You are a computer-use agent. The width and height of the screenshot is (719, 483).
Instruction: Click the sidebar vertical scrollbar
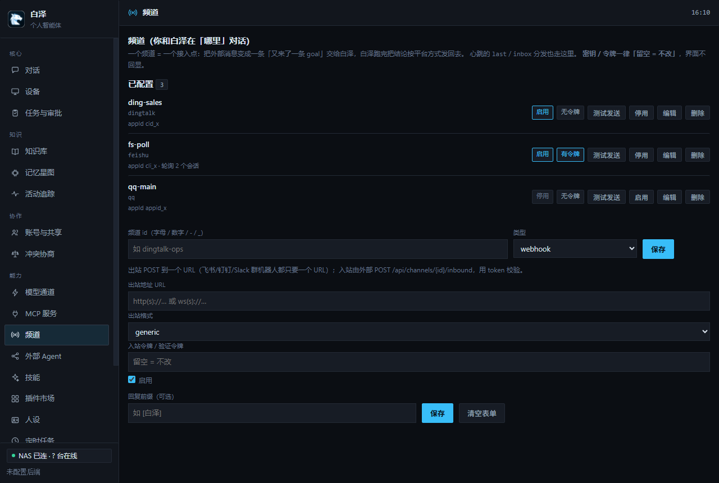coord(116,202)
